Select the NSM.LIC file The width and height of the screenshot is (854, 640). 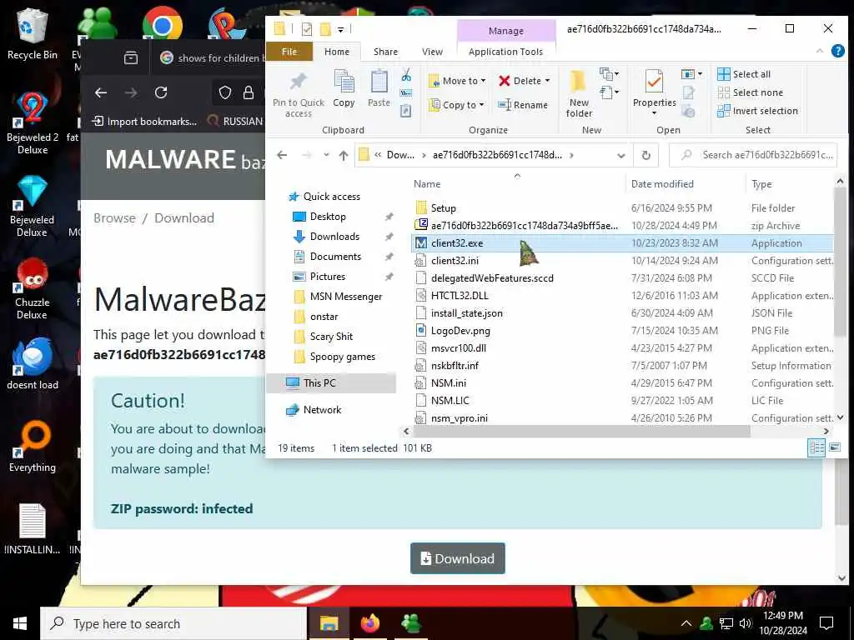[450, 401]
